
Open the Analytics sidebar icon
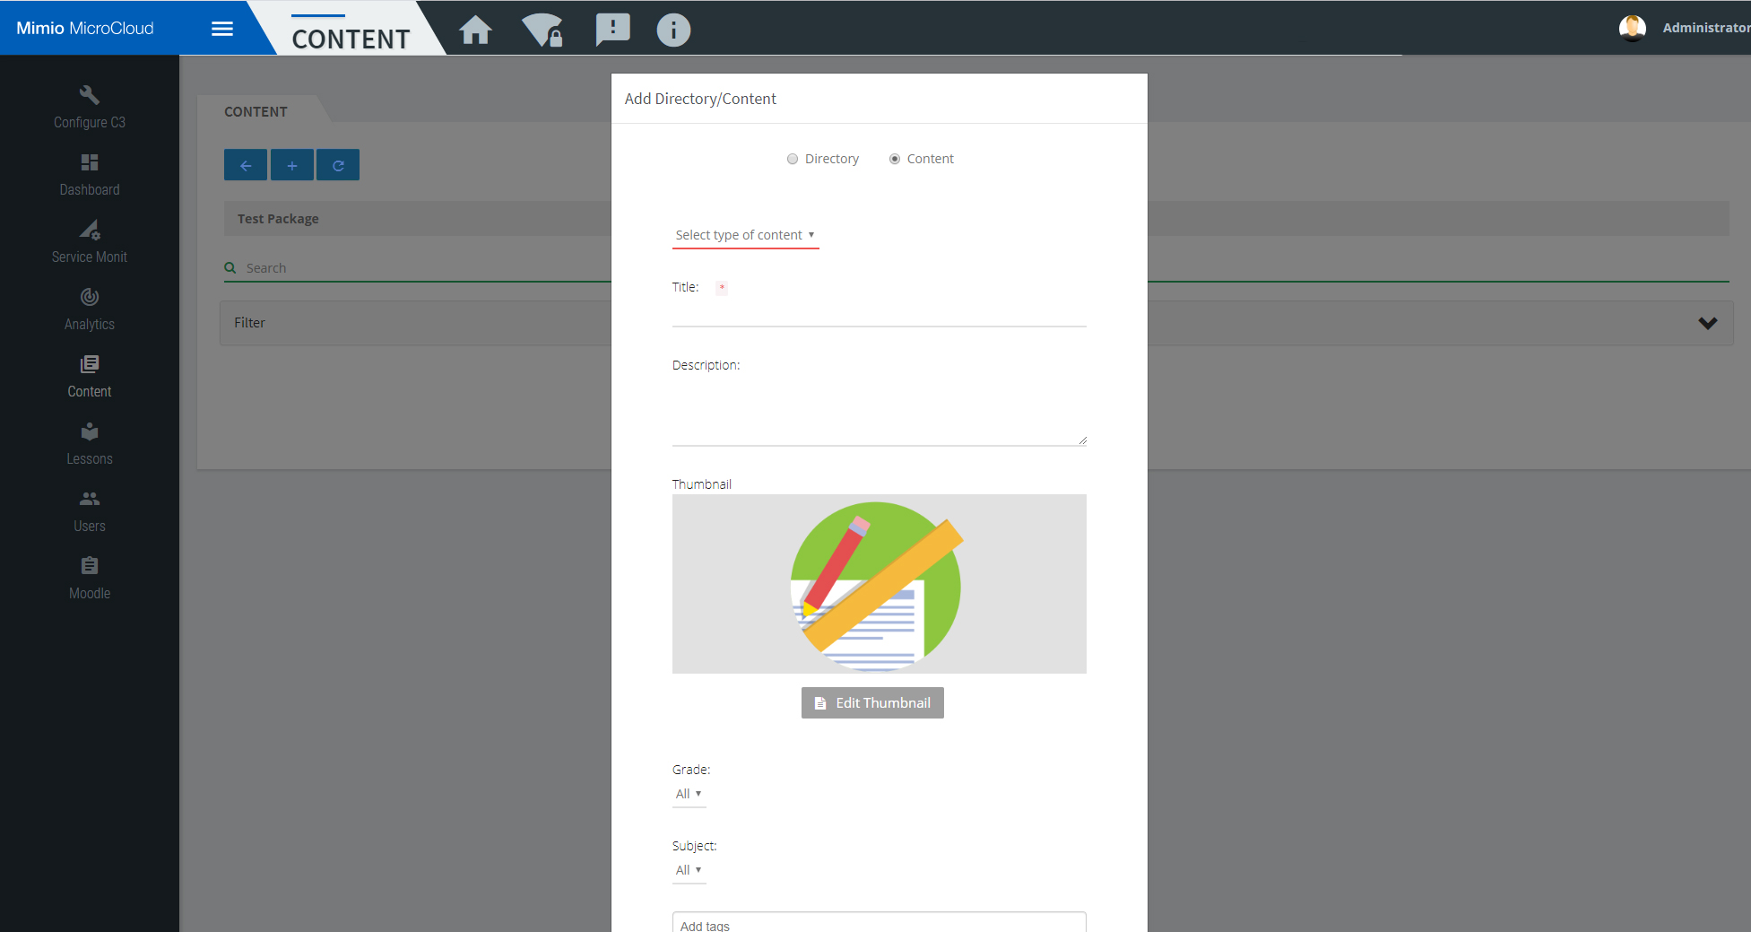[90, 297]
